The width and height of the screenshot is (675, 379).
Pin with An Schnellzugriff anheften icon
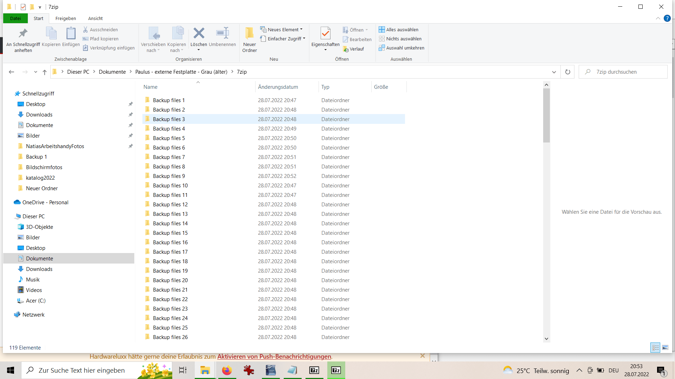point(23,34)
